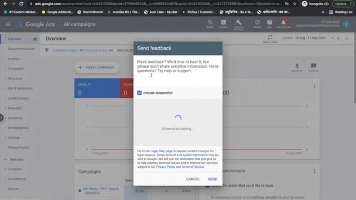Uncheck Include screenshot checkbox

140,93
